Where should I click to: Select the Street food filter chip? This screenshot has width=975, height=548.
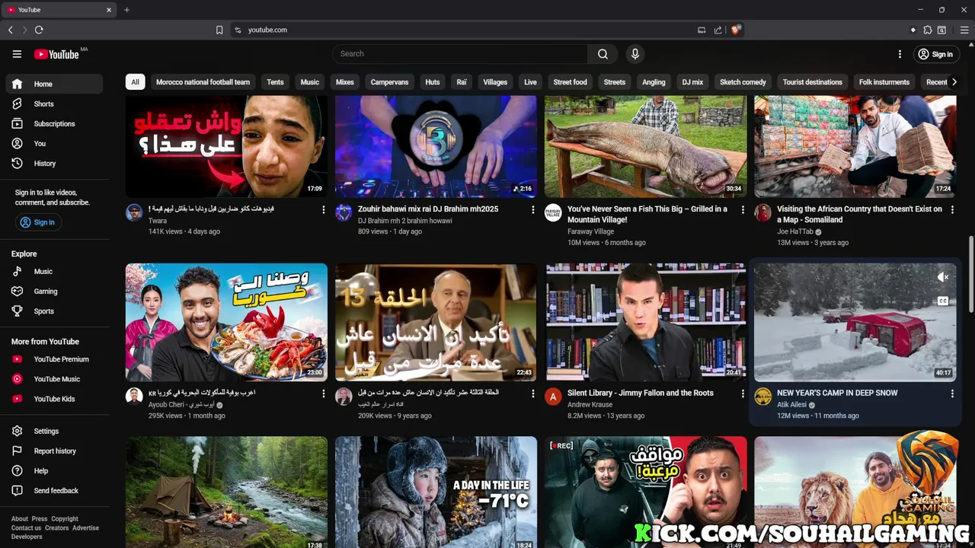570,82
